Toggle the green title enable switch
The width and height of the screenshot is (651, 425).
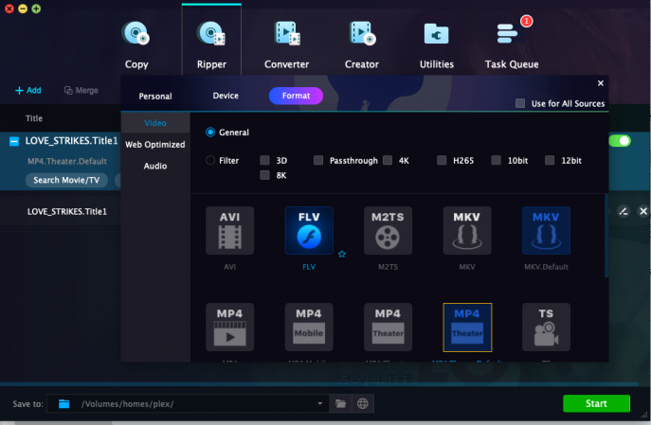coord(620,141)
